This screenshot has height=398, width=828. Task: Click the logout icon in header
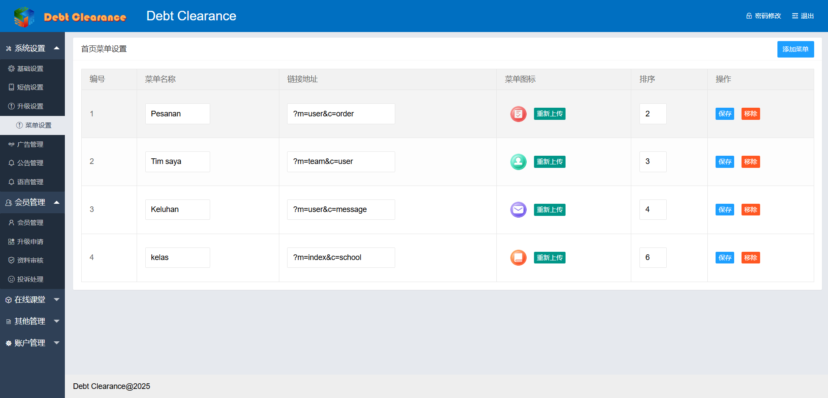(795, 16)
